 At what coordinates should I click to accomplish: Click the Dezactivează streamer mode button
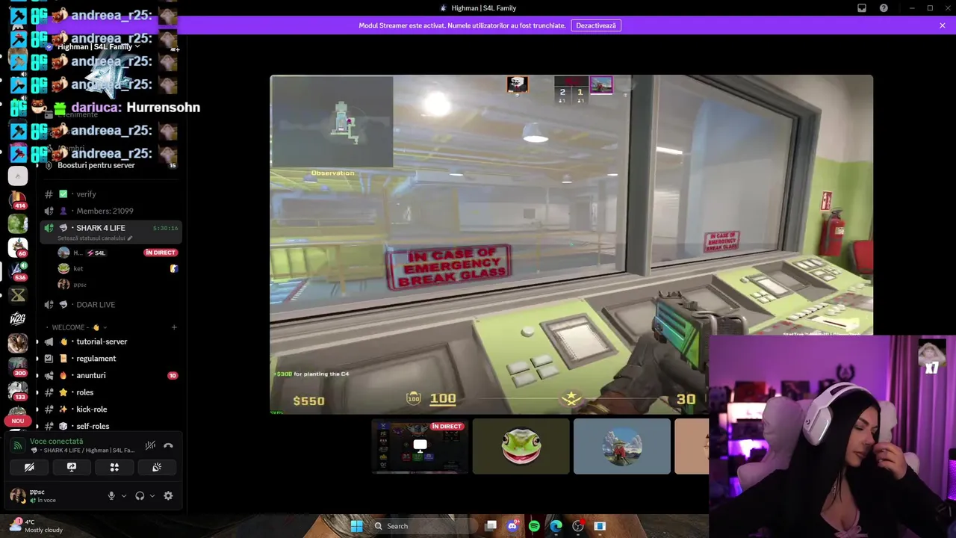[x=596, y=25]
